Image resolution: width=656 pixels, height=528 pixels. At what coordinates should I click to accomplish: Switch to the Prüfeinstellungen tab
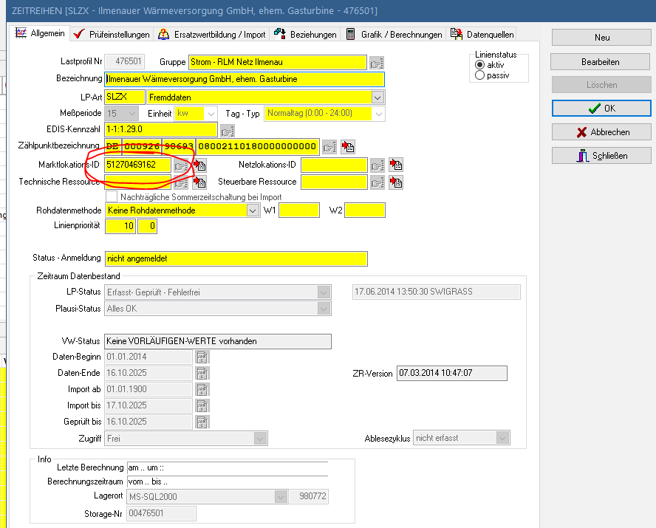tap(114, 35)
